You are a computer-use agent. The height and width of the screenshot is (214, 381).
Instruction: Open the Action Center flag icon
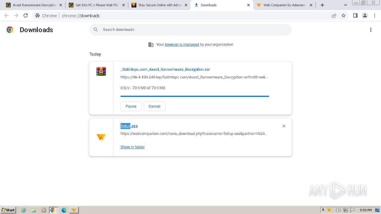[x=353, y=210]
